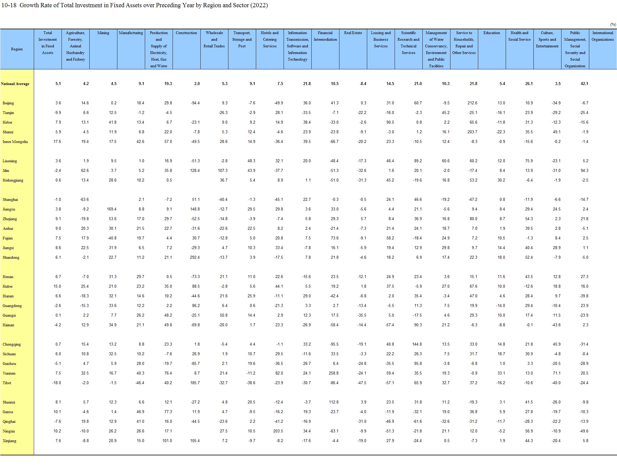Select Jilin's 107.3 Wholesale and Retail value

point(222,171)
